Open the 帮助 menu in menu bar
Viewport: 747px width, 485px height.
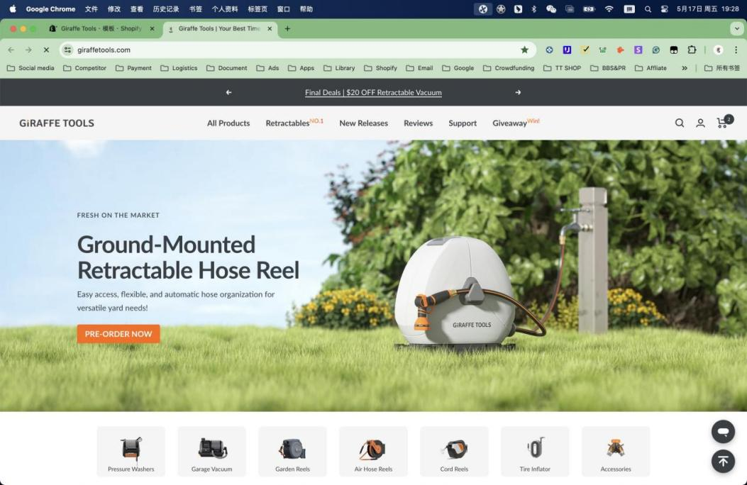pos(306,9)
